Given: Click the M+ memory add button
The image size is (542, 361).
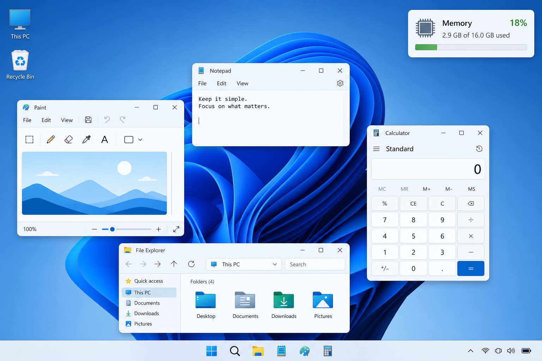Looking at the screenshot, I should (427, 189).
